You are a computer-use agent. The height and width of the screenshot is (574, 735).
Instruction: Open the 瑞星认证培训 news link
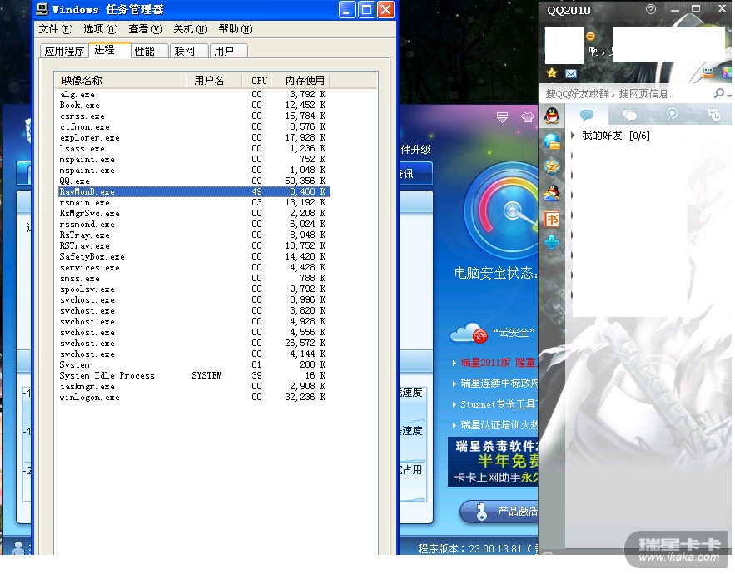click(499, 425)
